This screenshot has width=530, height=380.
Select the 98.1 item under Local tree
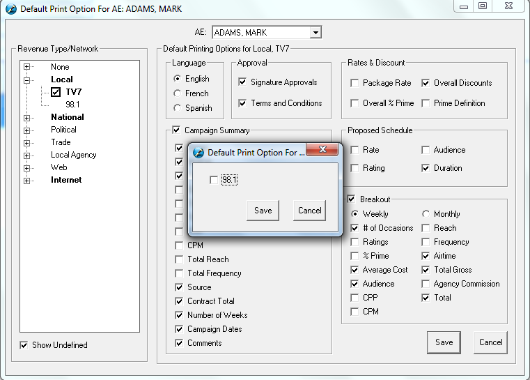(72, 105)
